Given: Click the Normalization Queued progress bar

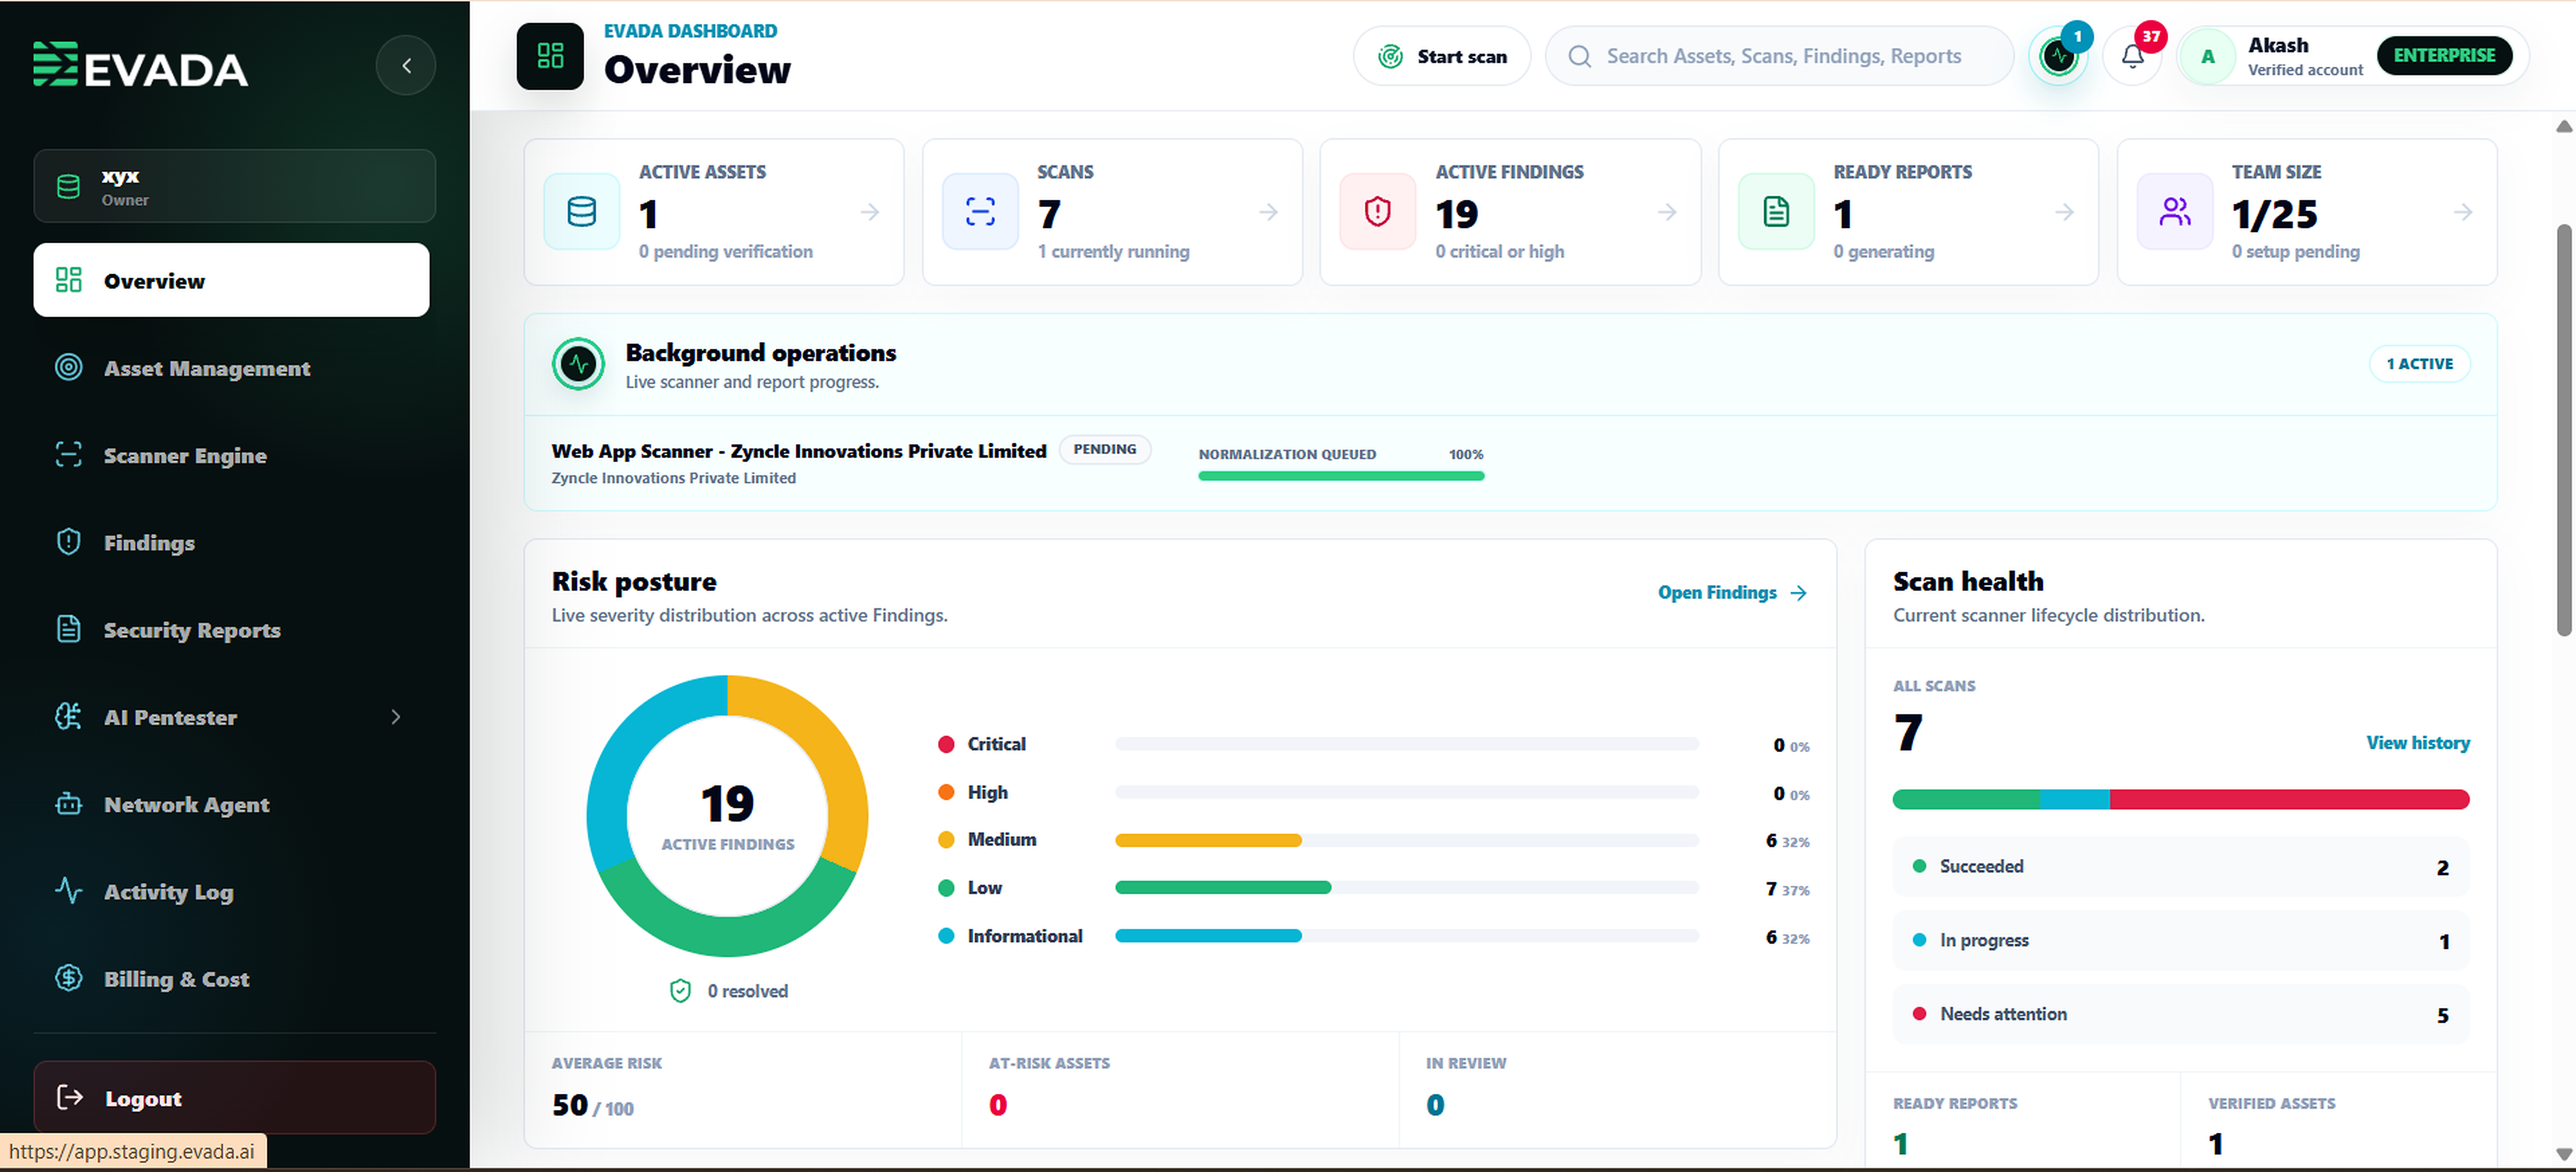Looking at the screenshot, I should tap(1341, 476).
